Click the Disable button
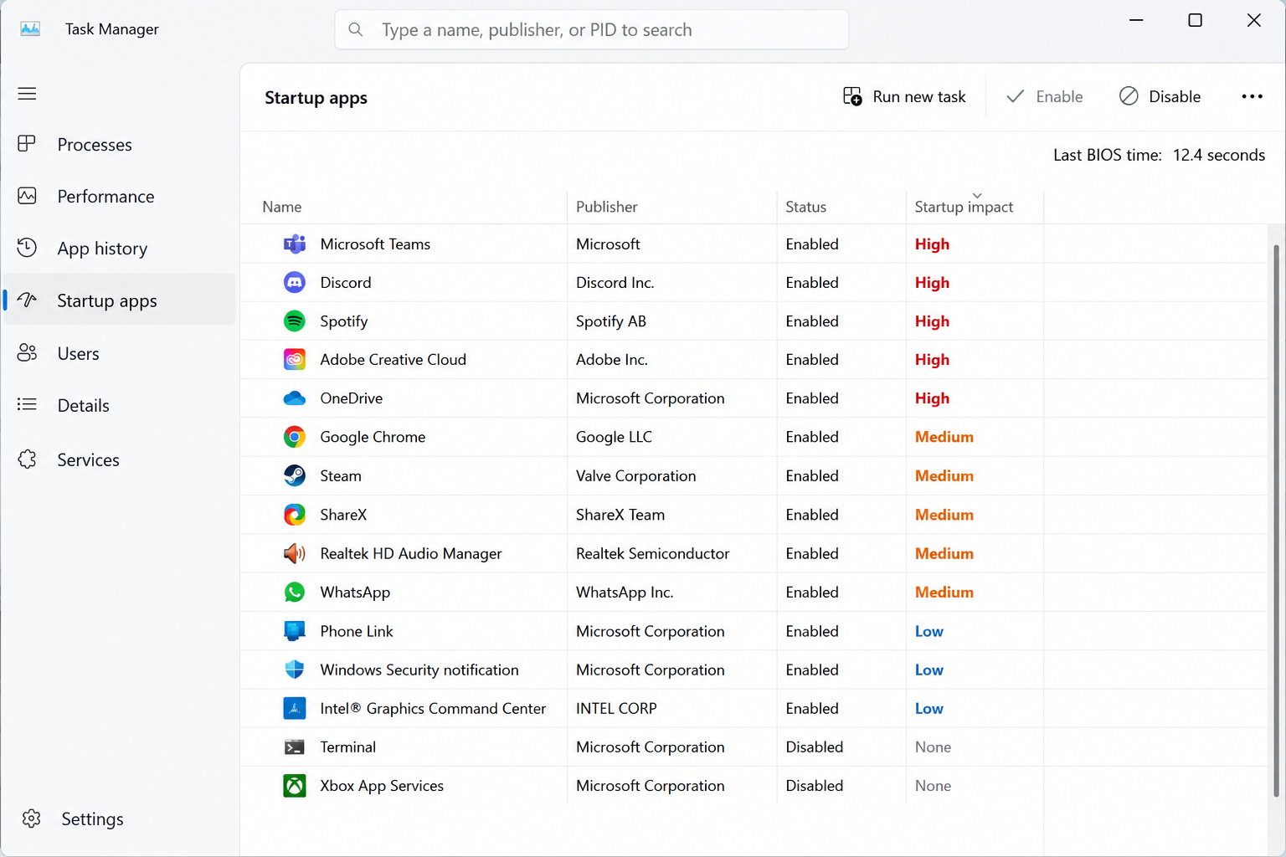 1160,97
